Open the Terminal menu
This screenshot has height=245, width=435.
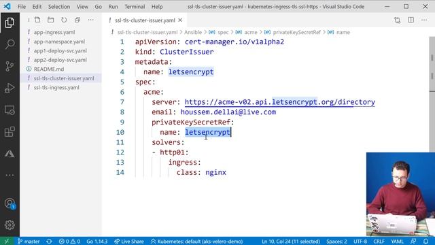point(135,7)
